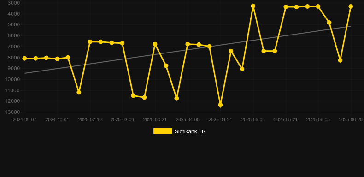
Task: Click the yellow SlotRank TR legend swatch
Action: tap(163, 131)
